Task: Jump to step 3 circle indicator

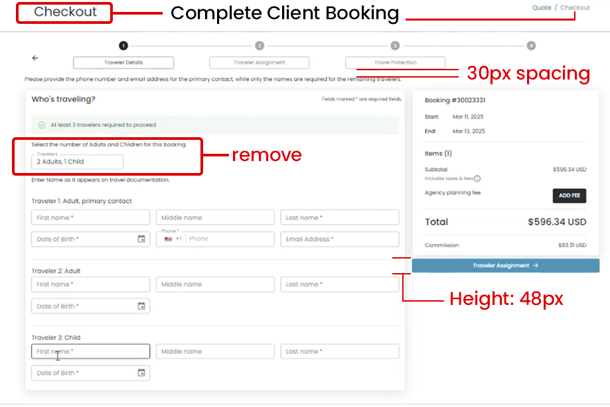Action: coord(395,46)
